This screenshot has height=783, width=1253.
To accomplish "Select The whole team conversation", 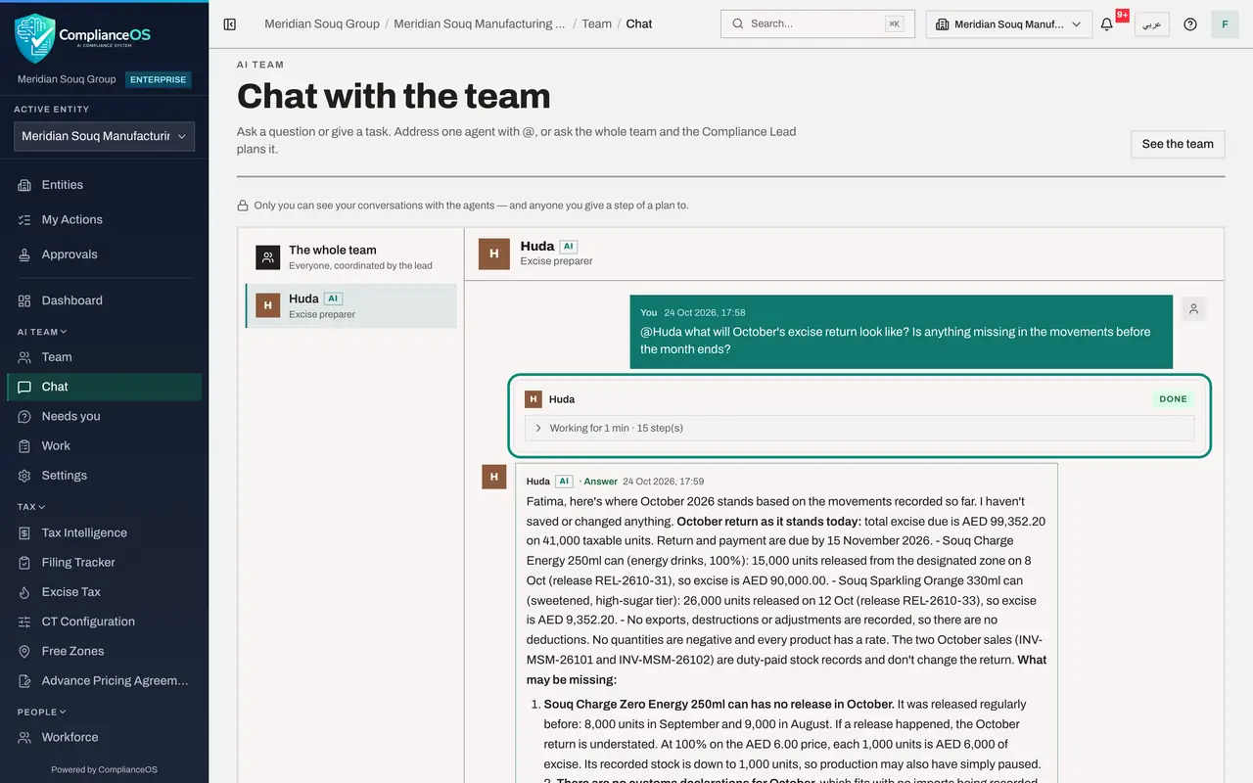I will pos(351,257).
